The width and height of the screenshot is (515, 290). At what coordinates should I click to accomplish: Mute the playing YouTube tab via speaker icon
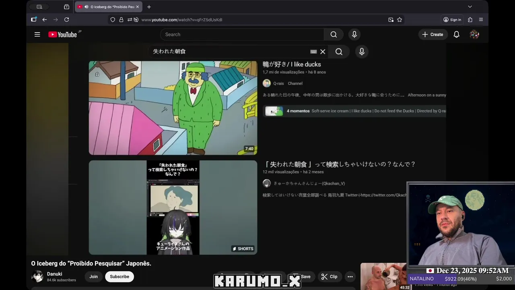pyautogui.click(x=87, y=7)
